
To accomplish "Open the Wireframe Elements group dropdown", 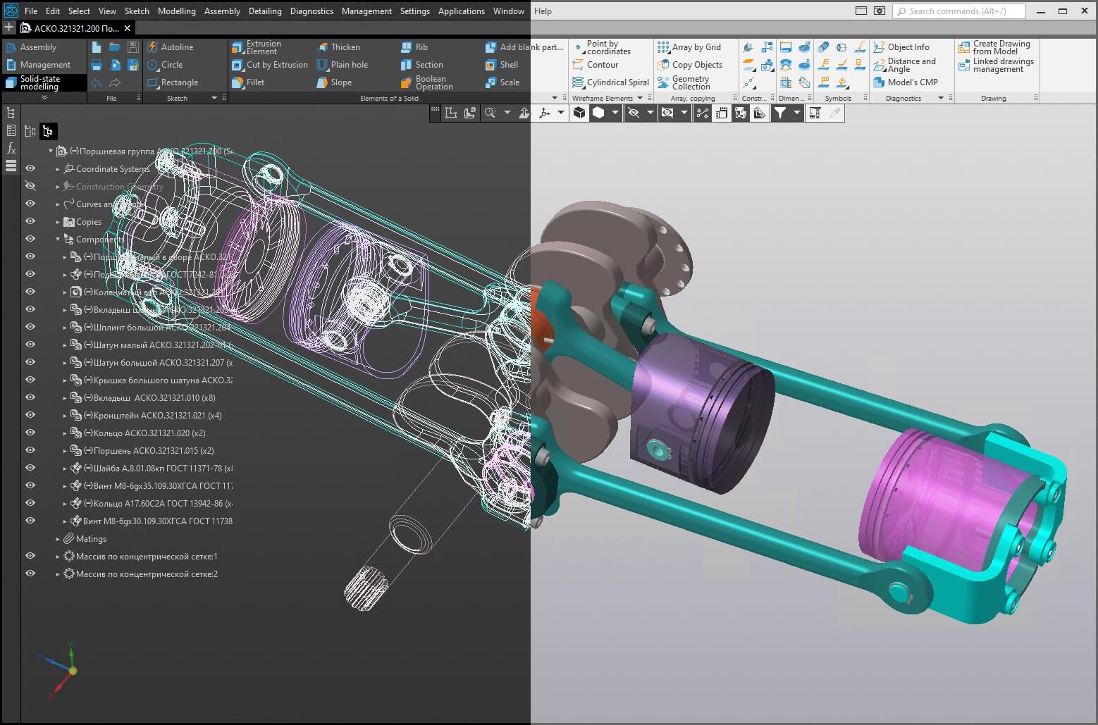I will (x=640, y=98).
